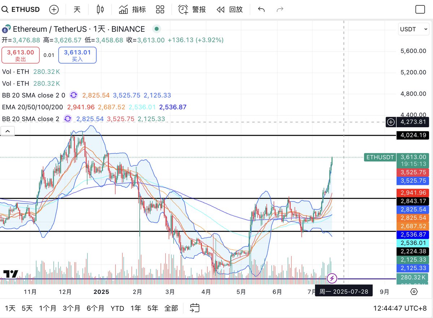The image size is (433, 318).
Task: Open the candlestick chart type selector
Action: [x=100, y=9]
